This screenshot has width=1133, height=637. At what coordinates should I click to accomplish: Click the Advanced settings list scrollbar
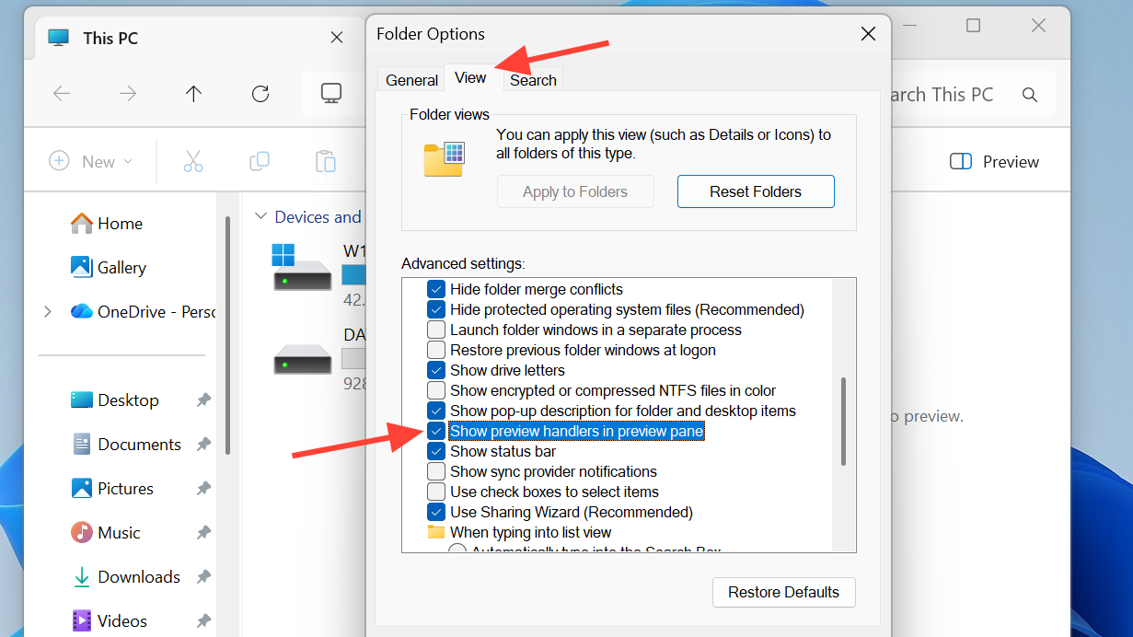(843, 421)
